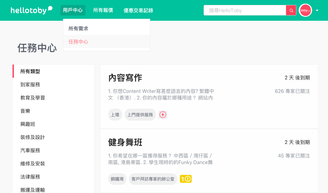The image size is (328, 193).
Task: Click the 上環 location tag
Action: (x=115, y=115)
